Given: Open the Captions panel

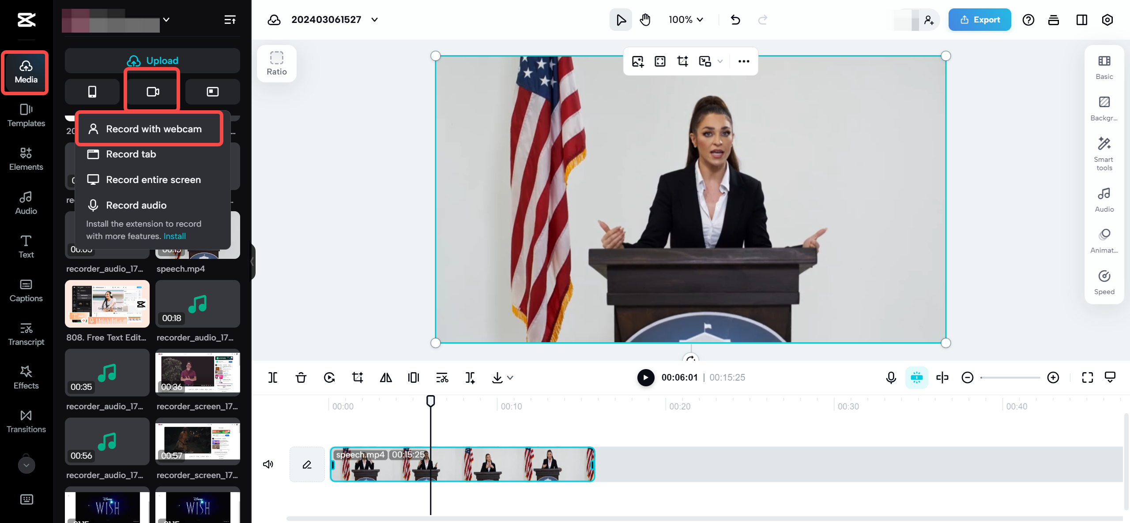Looking at the screenshot, I should 26,291.
